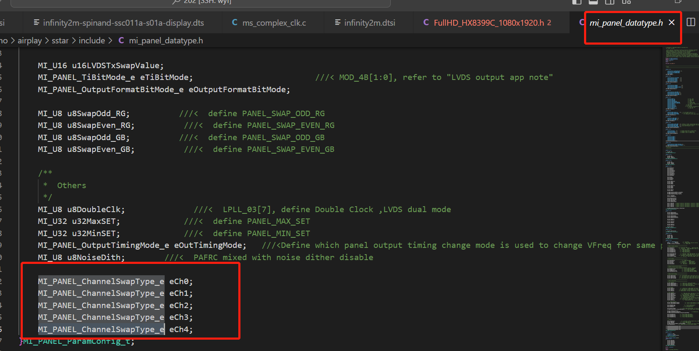Select the FullHD_HX8399C_1080x1920.h tab
The height and width of the screenshot is (351, 699).
pos(488,23)
